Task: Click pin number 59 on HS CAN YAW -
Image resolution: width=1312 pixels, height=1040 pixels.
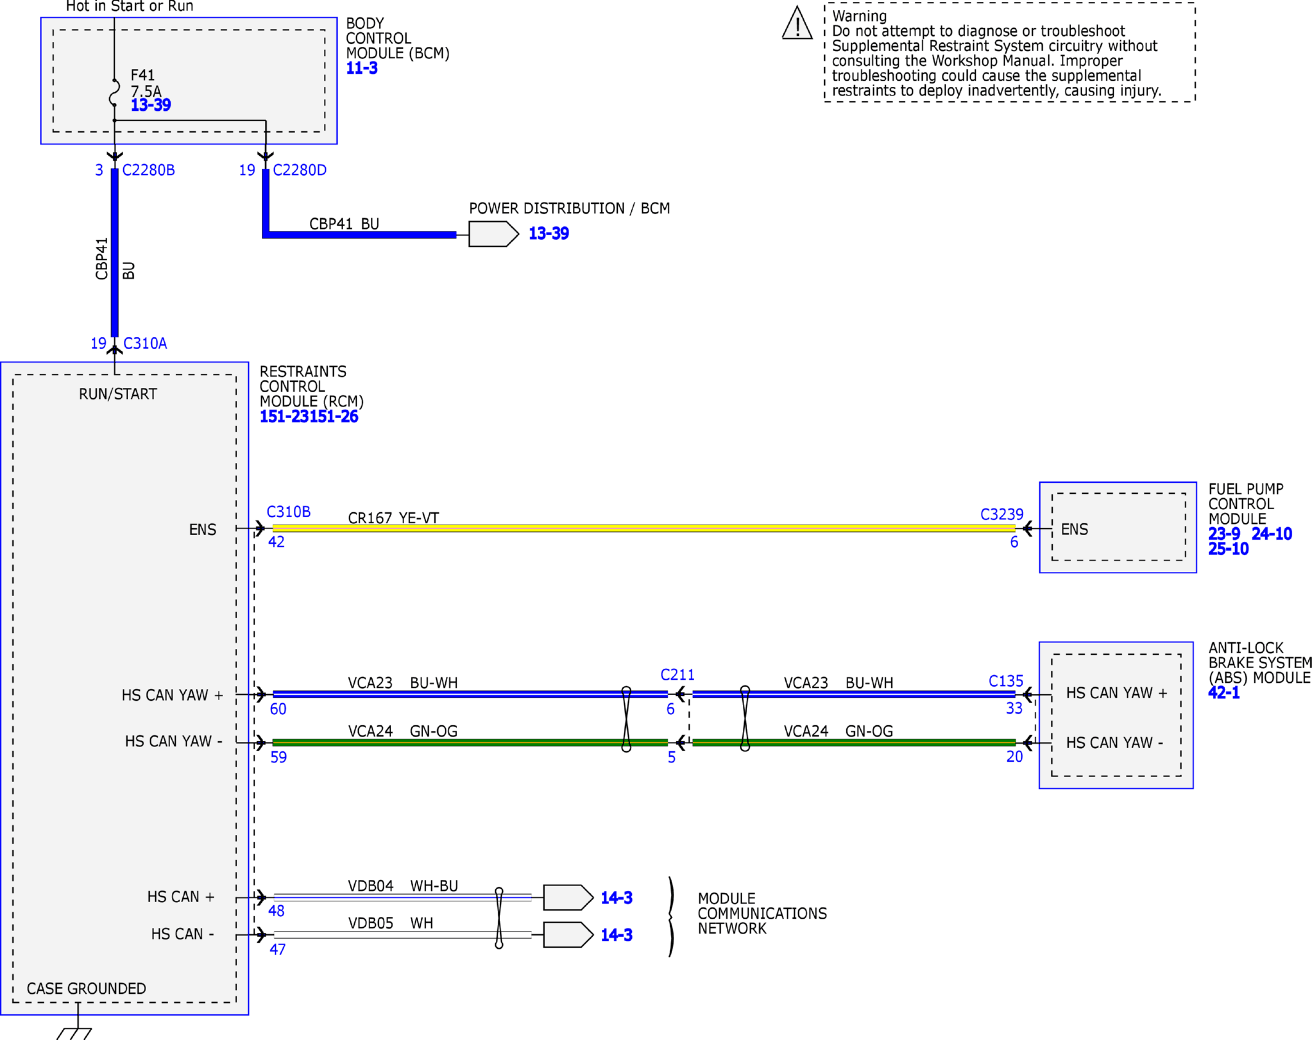Action: [x=278, y=757]
